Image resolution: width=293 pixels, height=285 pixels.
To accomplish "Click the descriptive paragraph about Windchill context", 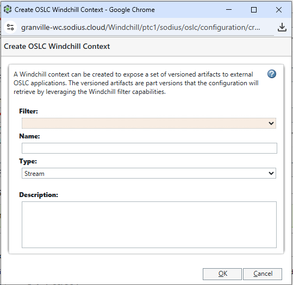I will coord(136,83).
